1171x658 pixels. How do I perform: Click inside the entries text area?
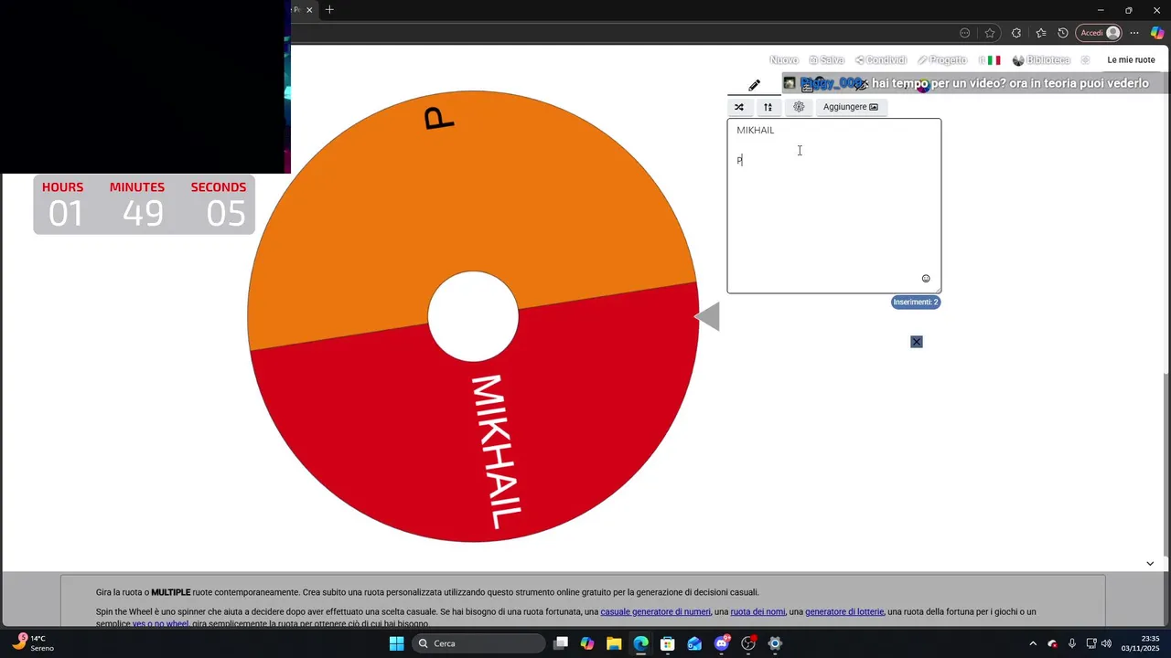pyautogui.click(x=833, y=206)
